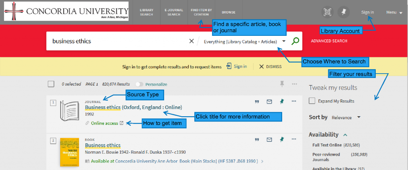408x170 pixels.
Task: Toggle the Personalize switch
Action: (140, 84)
